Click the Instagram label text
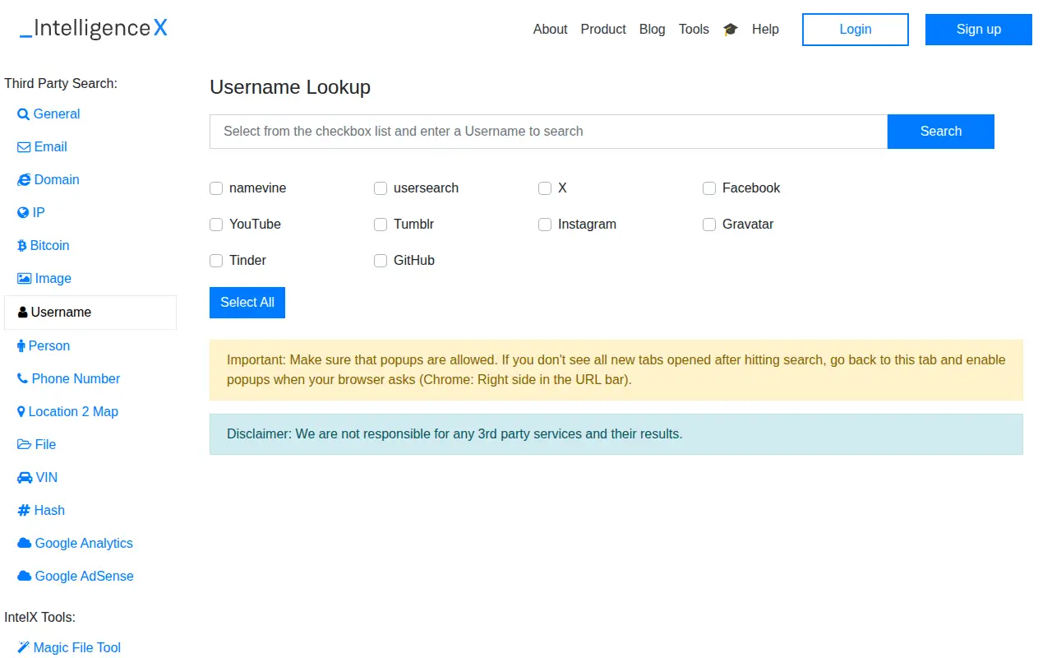1052x658 pixels. pos(587,225)
